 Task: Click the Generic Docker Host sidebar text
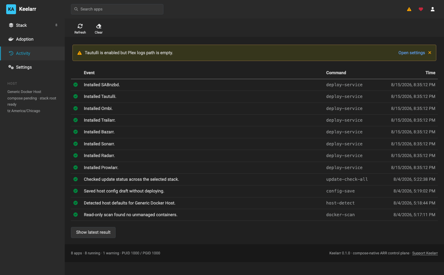tap(24, 92)
